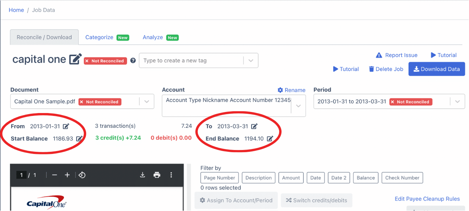Filter by Check Number

tap(402, 178)
